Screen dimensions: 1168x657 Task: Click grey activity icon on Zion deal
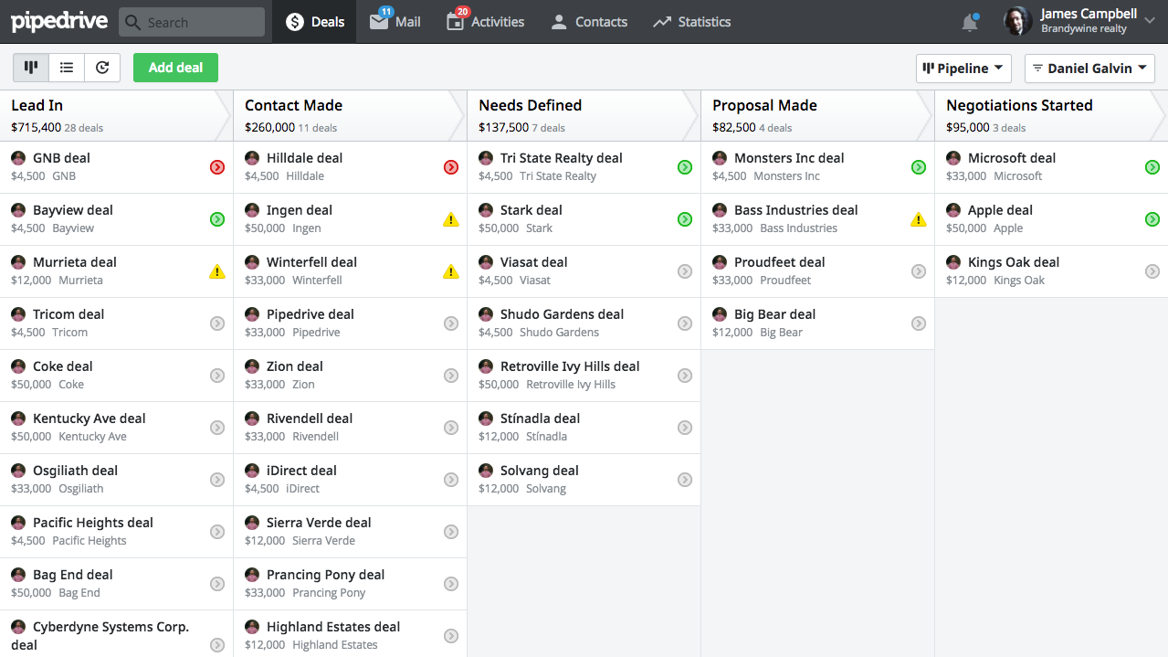[x=451, y=376]
